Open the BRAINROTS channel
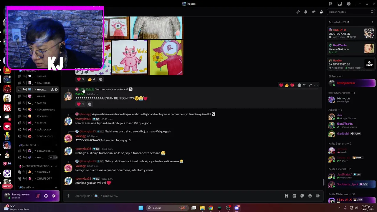377x212 pixels. [38, 83]
